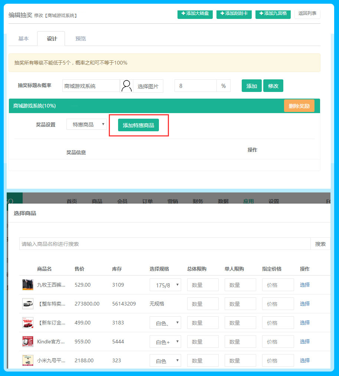The width and height of the screenshot is (339, 376).
Task: Click the user avatar placeholder icon
Action: click(x=127, y=86)
